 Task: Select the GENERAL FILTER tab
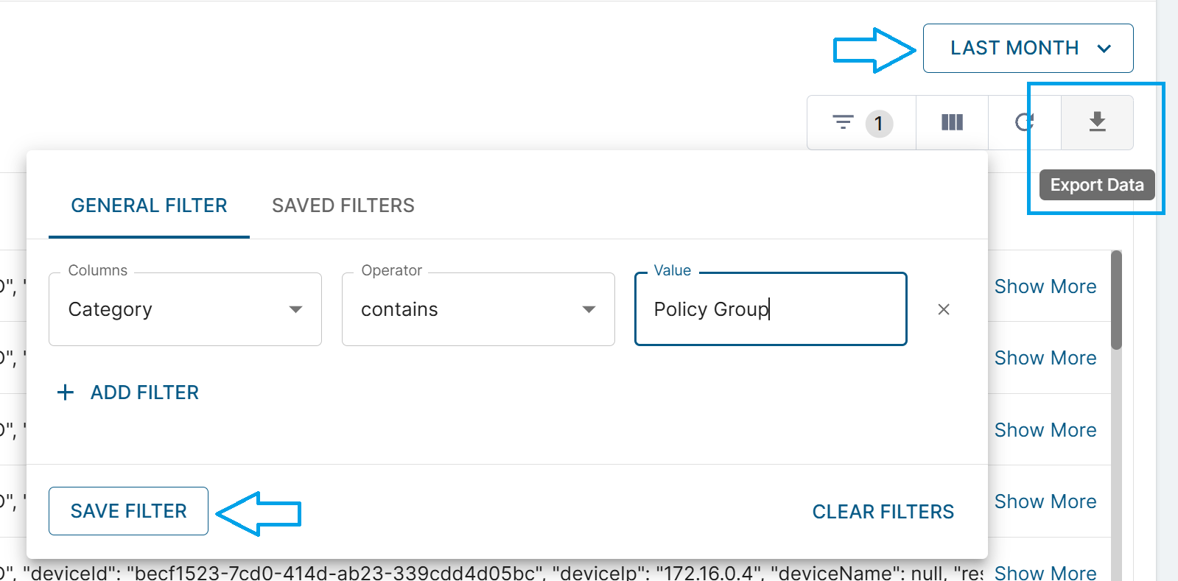coord(149,205)
